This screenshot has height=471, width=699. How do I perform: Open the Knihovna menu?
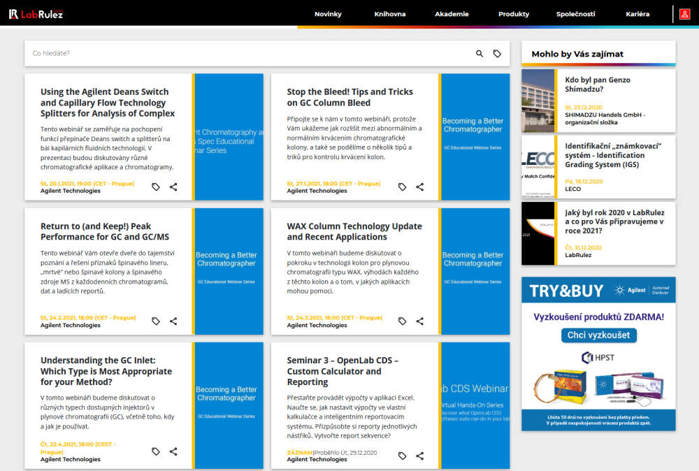(390, 14)
